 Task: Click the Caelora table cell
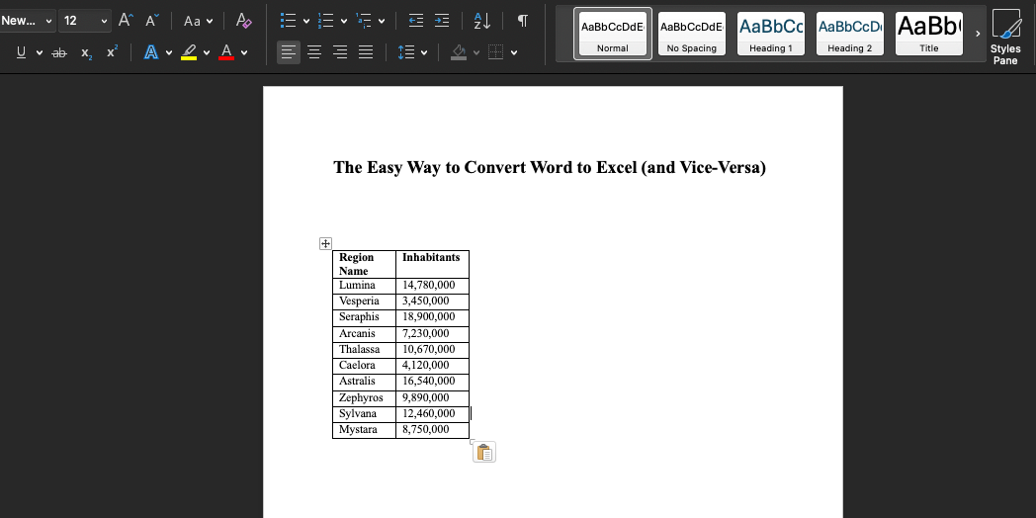pyautogui.click(x=364, y=366)
